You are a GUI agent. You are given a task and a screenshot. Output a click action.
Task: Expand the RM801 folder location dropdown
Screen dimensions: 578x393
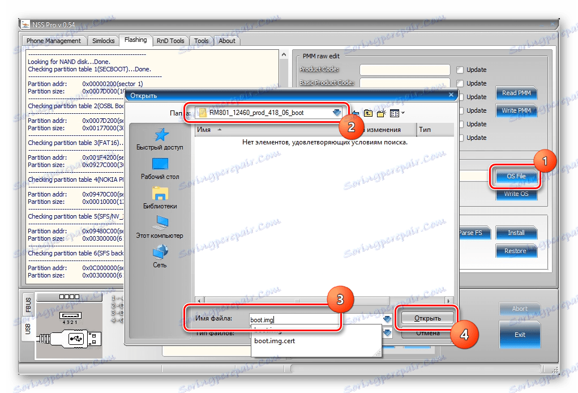[336, 113]
